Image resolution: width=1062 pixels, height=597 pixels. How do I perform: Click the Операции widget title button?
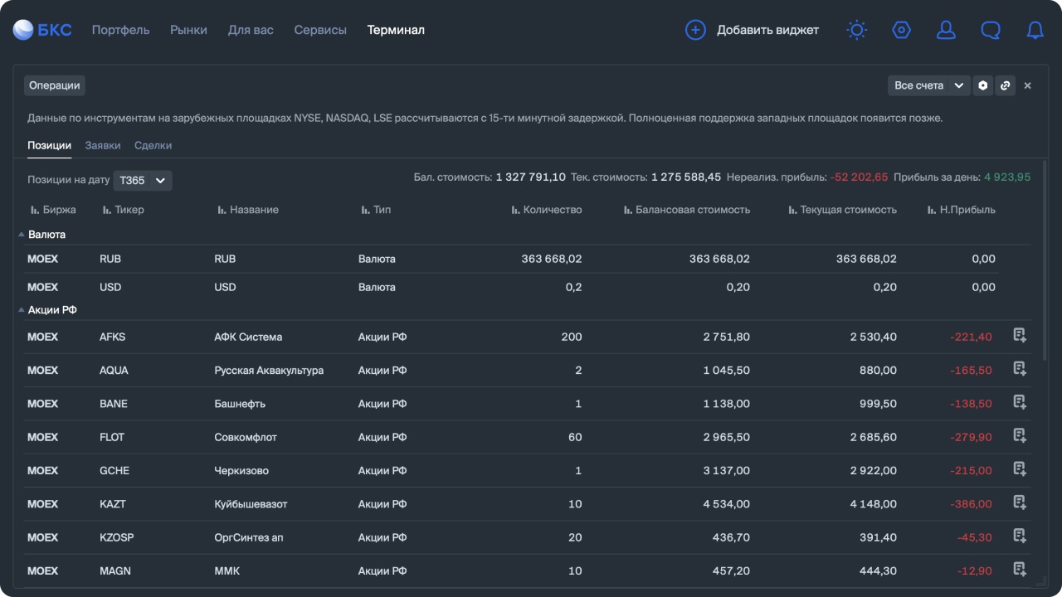tap(55, 85)
